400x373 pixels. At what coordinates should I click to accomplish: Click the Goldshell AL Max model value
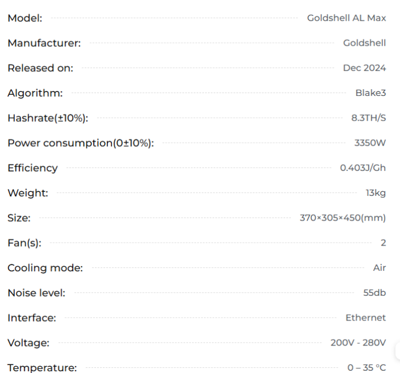tap(346, 18)
